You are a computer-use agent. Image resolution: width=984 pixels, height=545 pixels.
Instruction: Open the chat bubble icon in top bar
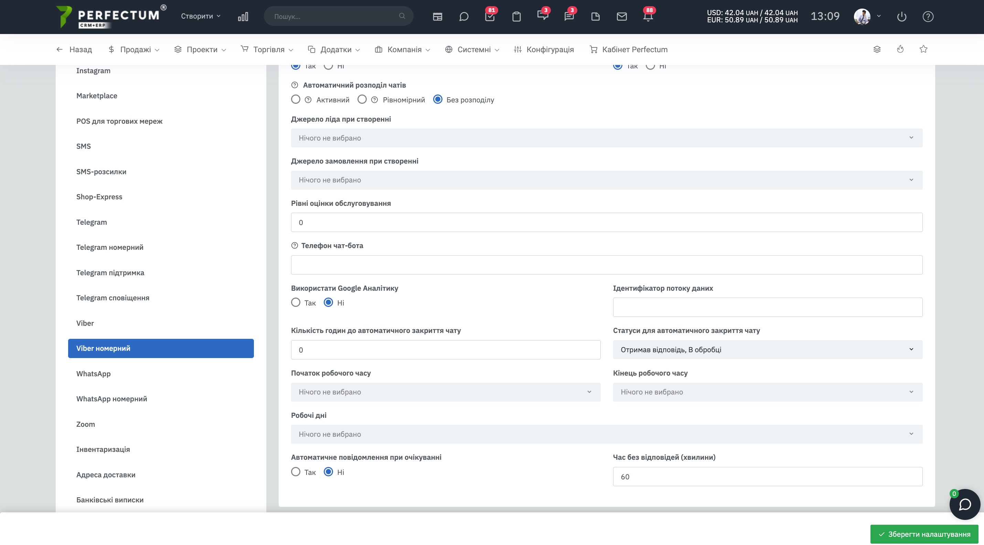(x=464, y=16)
